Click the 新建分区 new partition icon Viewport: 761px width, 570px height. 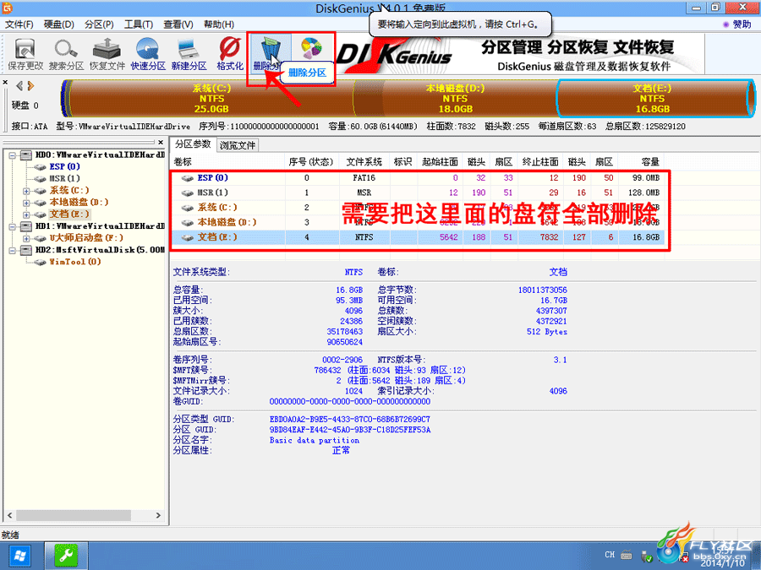pos(189,54)
